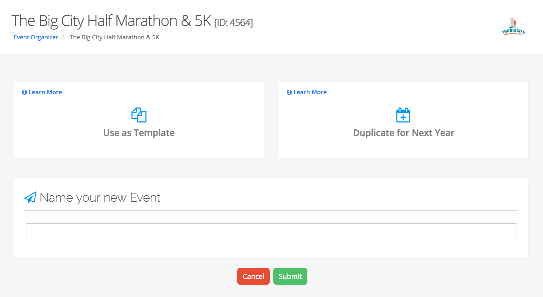543x297 pixels.
Task: Open Learn More text link for Duplicate for Next Year
Action: click(x=310, y=92)
